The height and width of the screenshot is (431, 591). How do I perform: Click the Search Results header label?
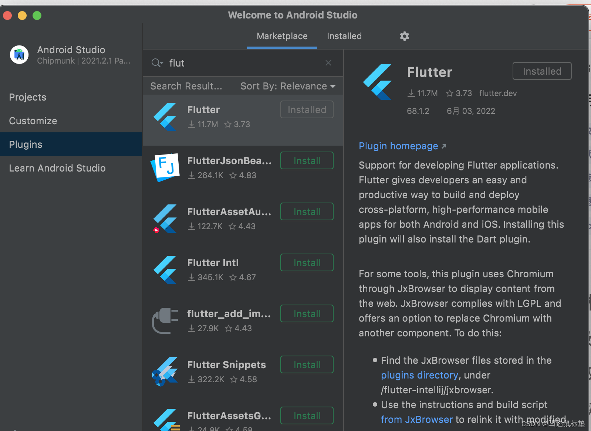(x=186, y=86)
